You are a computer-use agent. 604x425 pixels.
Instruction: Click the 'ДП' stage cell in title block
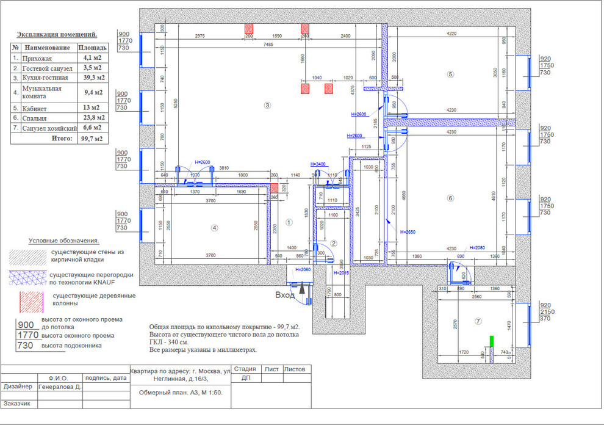[246, 378]
